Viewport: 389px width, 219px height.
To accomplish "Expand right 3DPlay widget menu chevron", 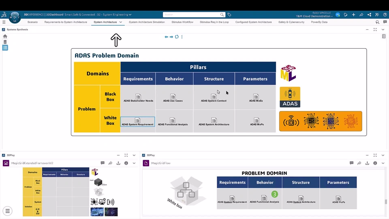I will tap(383, 155).
